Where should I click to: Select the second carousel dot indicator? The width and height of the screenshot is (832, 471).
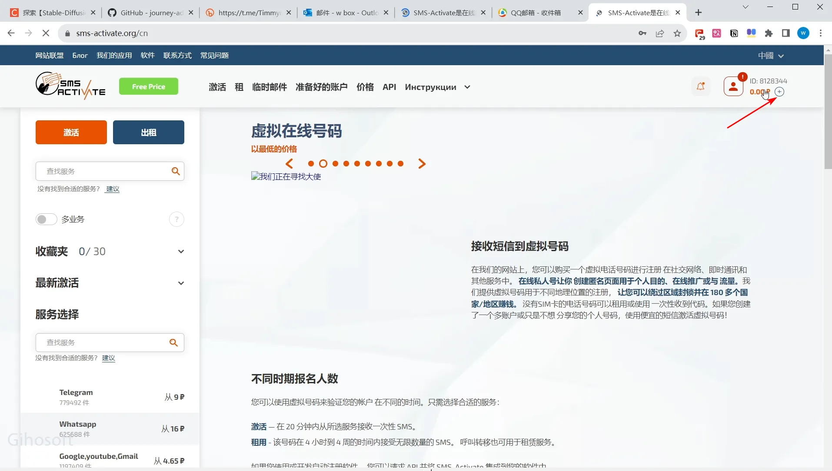tap(323, 164)
